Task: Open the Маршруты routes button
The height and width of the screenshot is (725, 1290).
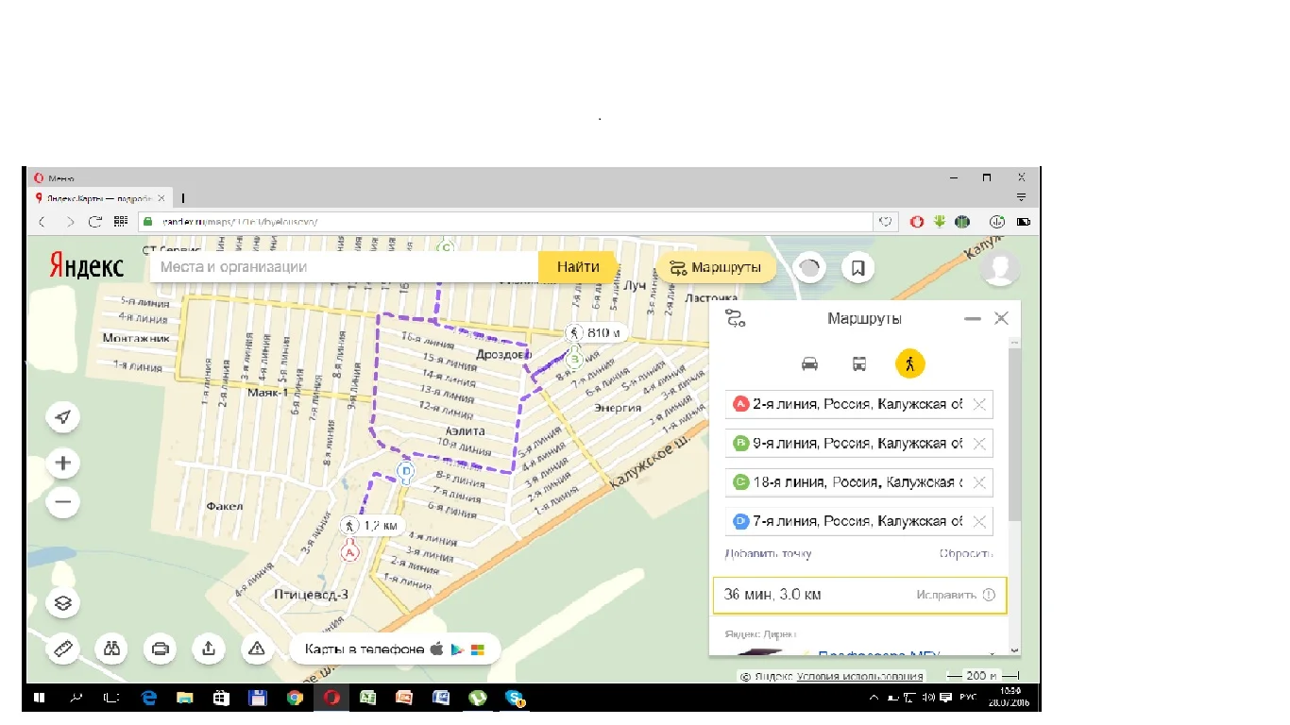Action: pos(717,268)
